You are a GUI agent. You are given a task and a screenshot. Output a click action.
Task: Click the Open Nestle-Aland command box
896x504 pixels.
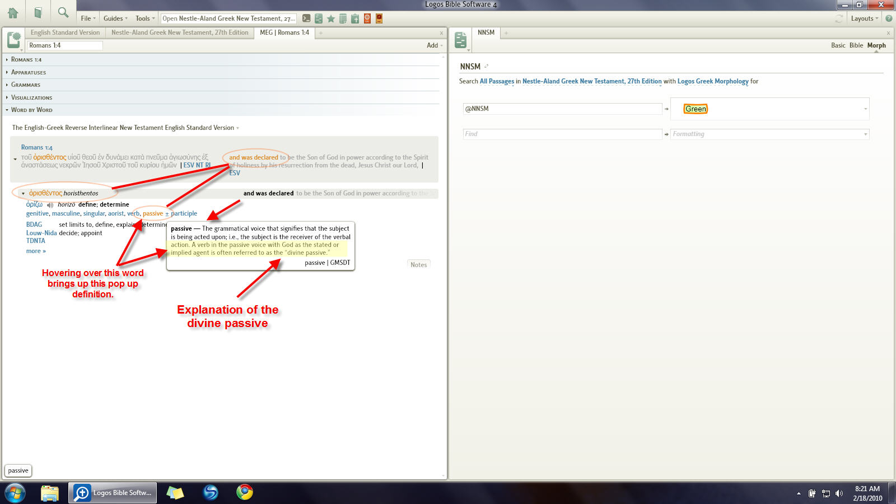click(228, 18)
